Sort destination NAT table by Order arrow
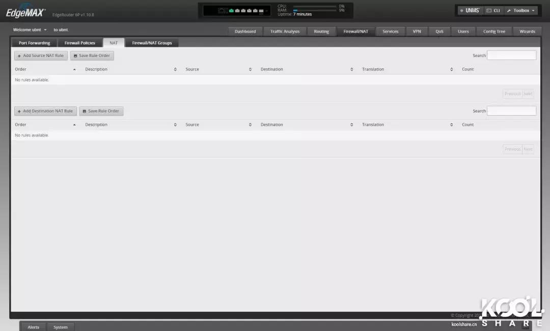This screenshot has width=550, height=331. click(x=74, y=125)
